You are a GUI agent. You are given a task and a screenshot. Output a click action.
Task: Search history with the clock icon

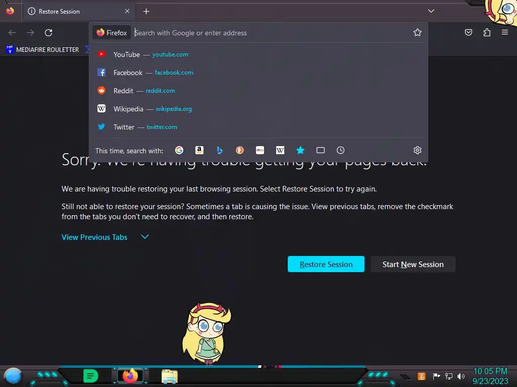point(341,150)
